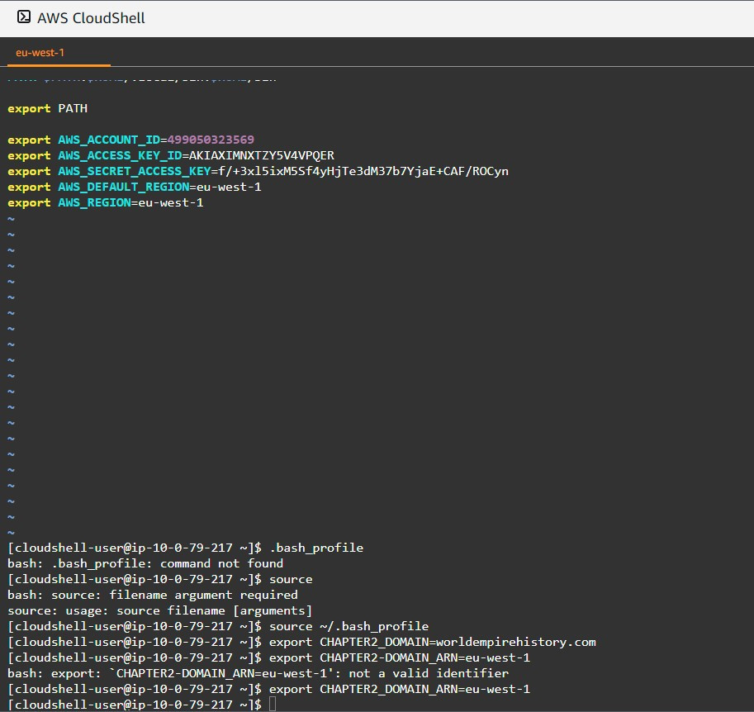Click the 'export PATH' line
The height and width of the screenshot is (712, 754).
coord(48,108)
